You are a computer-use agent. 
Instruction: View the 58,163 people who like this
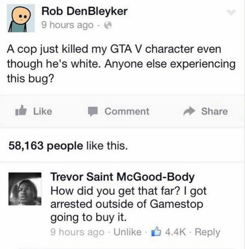[68, 145]
